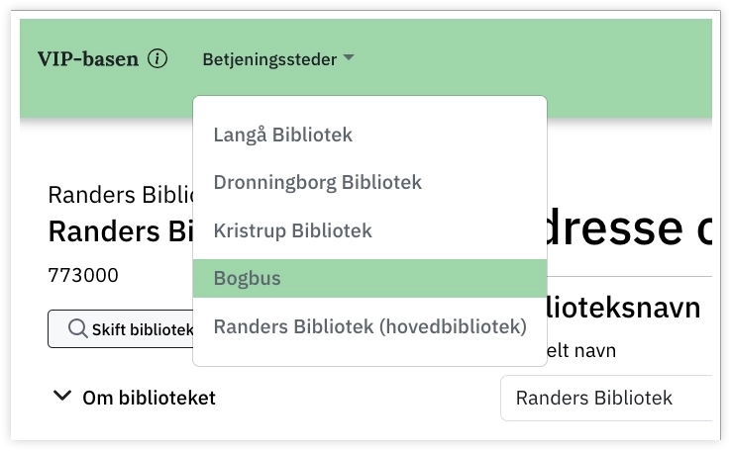The image size is (731, 451).
Task: Pick the Kristrup Bibliotek entry
Action: (293, 230)
